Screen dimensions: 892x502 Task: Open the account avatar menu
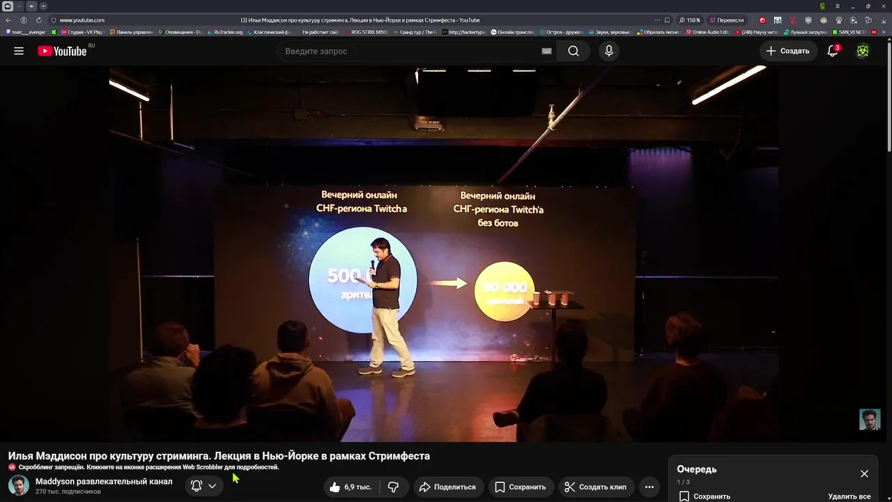863,51
